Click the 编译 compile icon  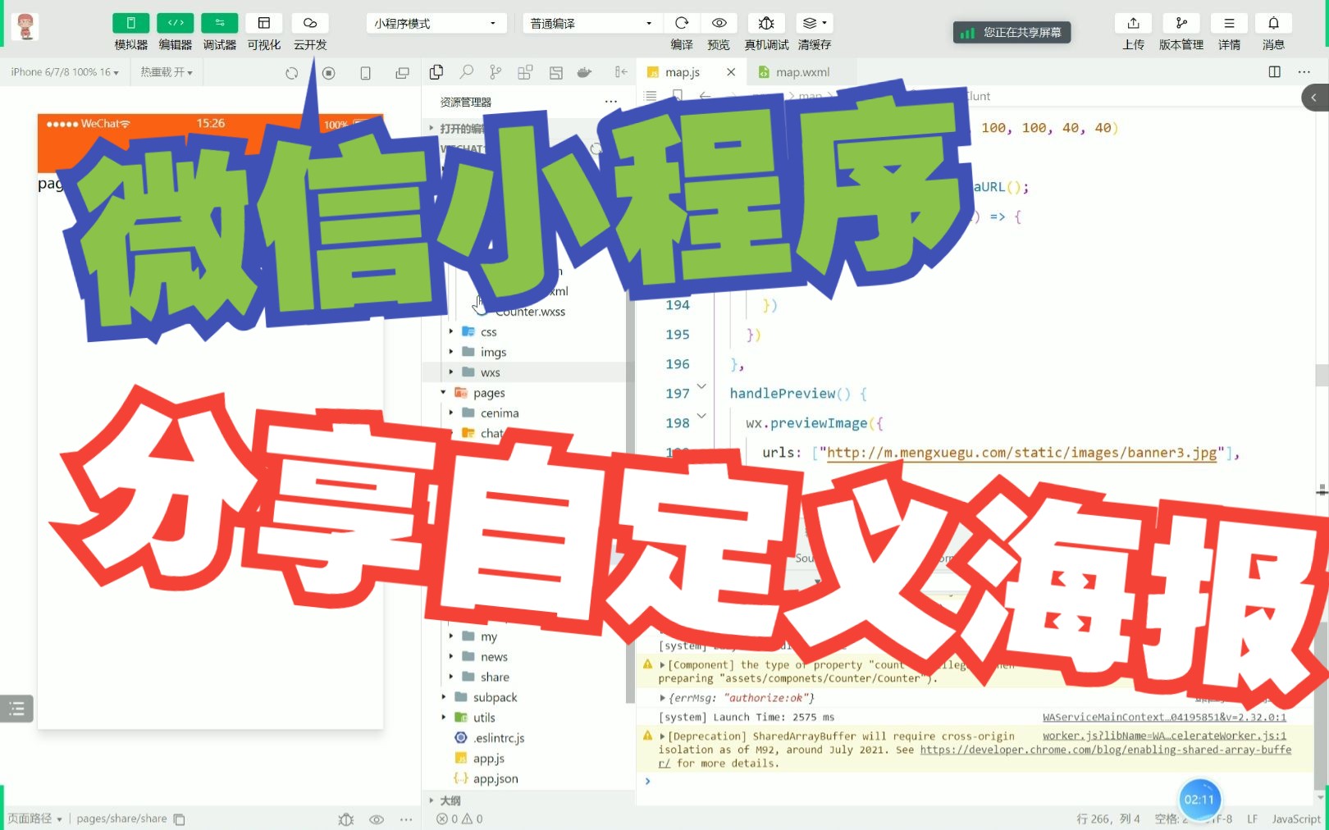click(682, 23)
